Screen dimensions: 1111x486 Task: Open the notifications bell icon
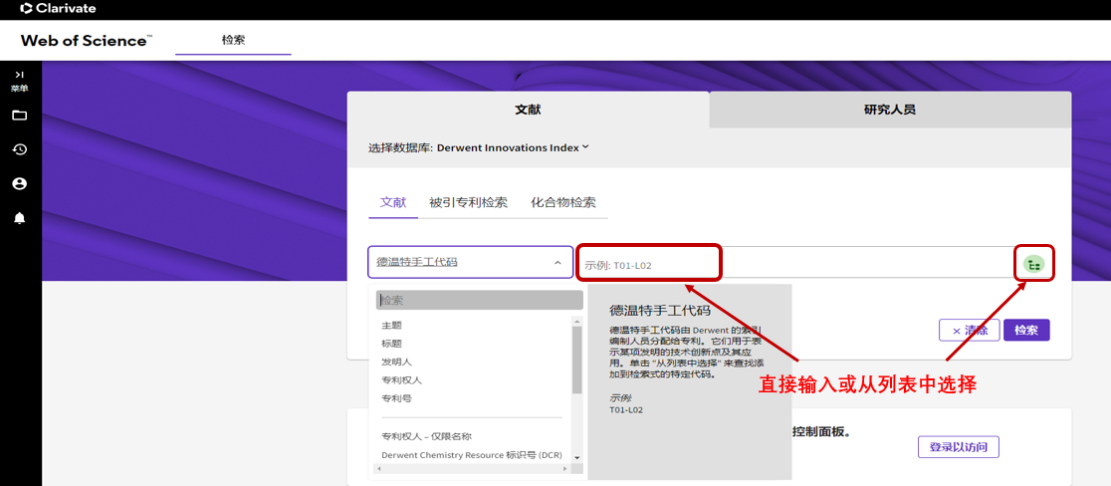19,218
